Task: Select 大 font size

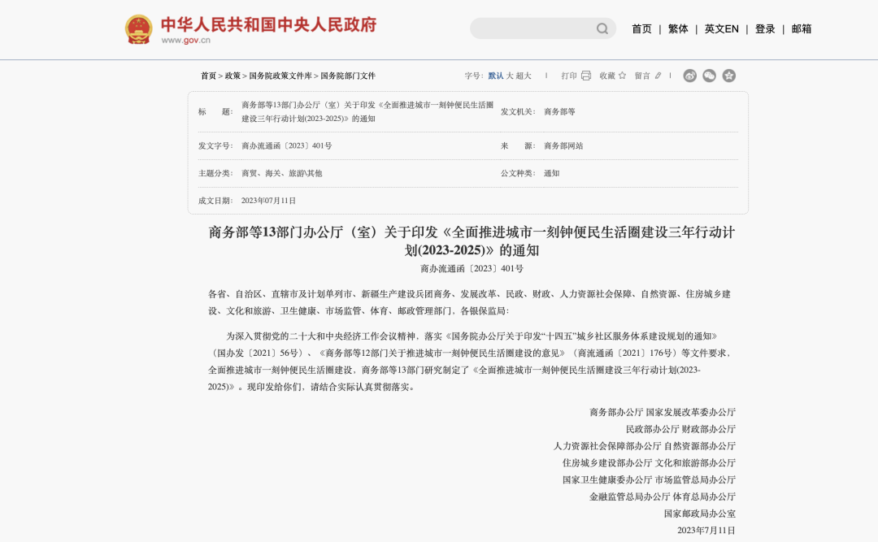Action: pos(510,76)
